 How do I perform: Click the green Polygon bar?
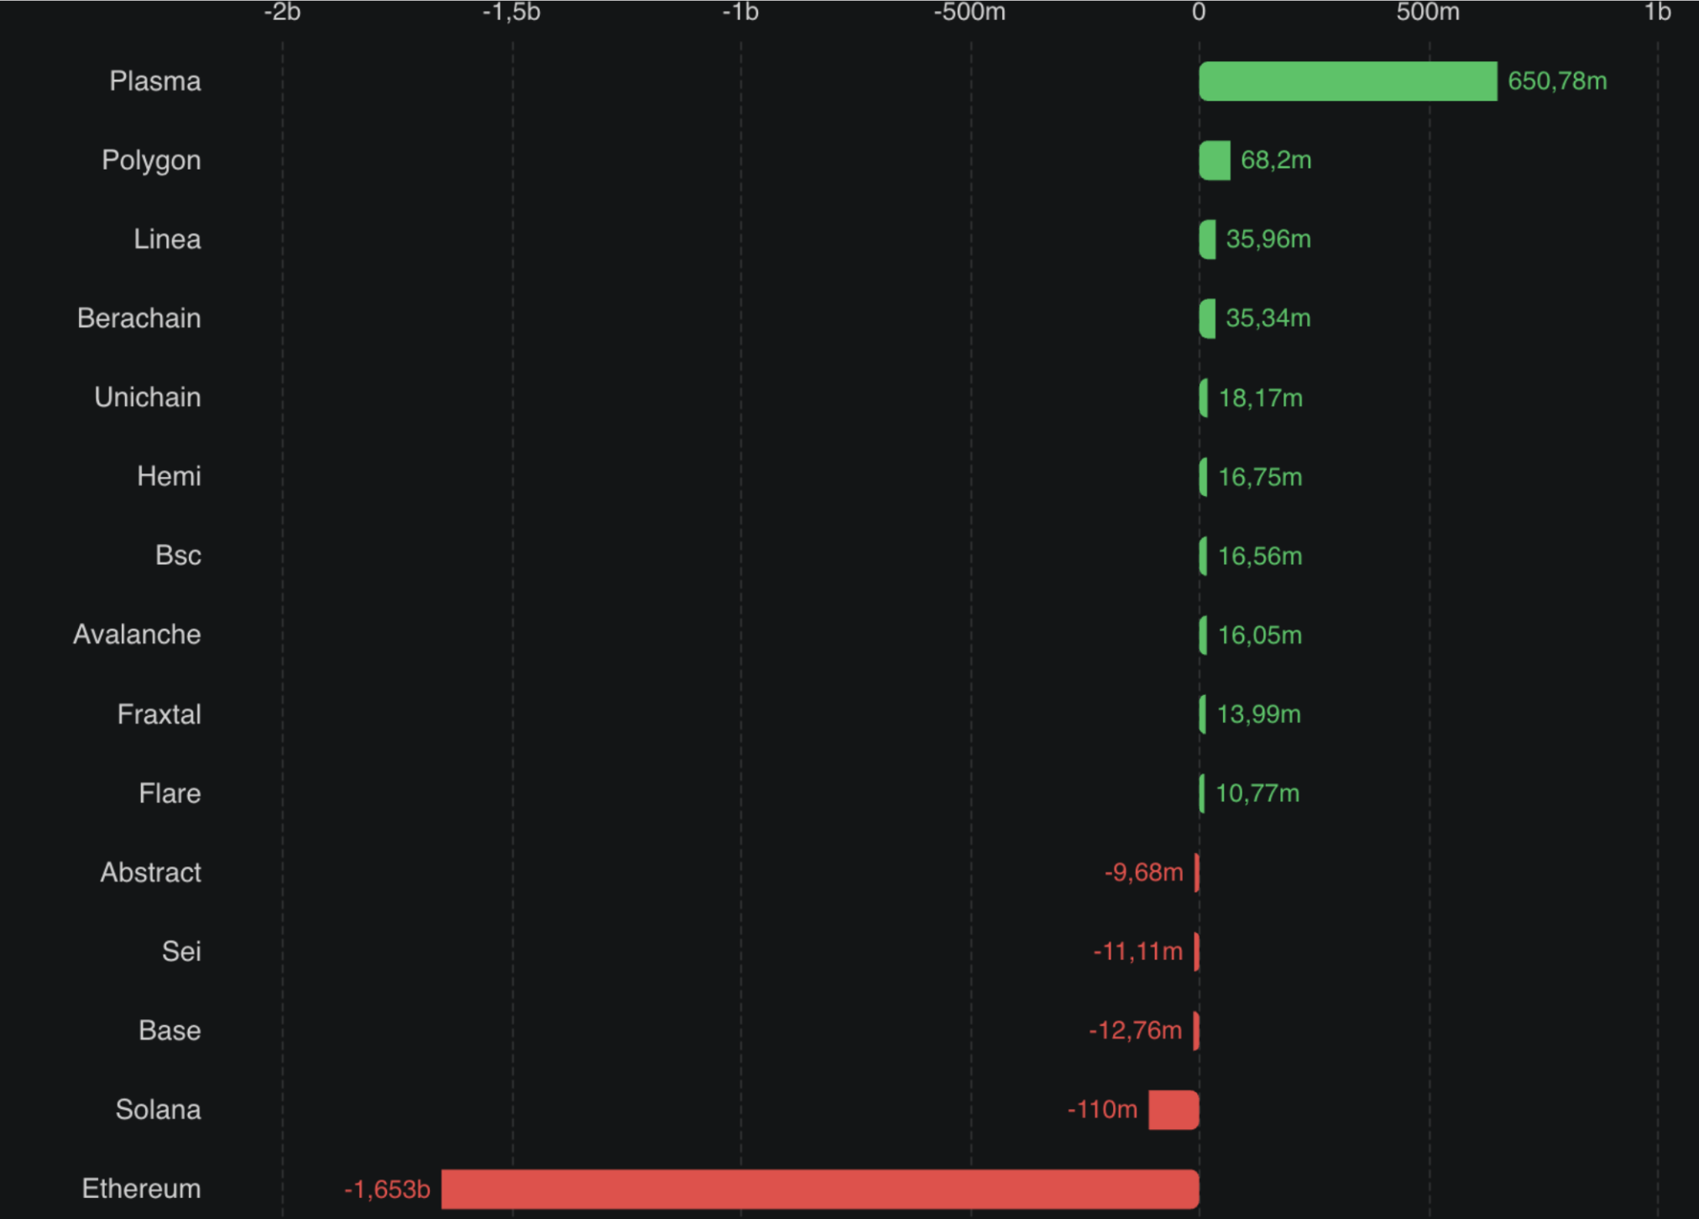click(x=1215, y=160)
